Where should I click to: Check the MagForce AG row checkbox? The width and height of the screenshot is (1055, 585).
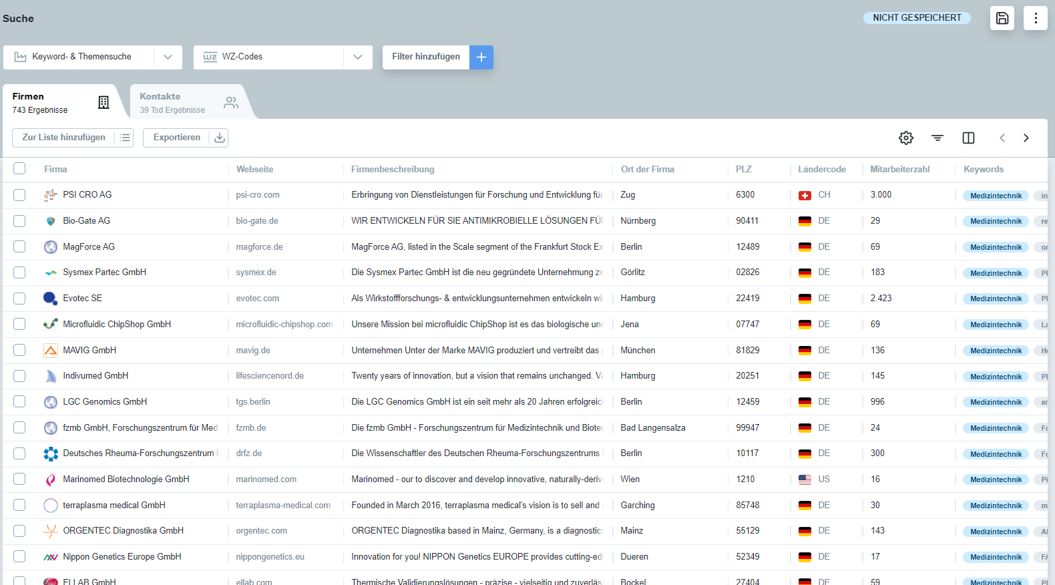click(19, 246)
